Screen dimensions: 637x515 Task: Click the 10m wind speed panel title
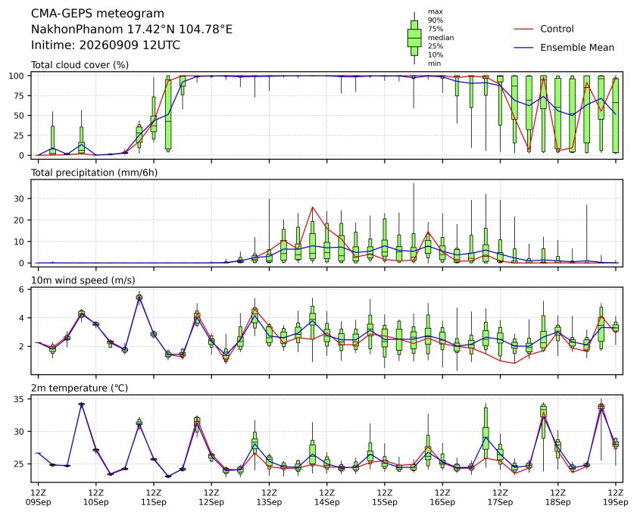point(83,280)
